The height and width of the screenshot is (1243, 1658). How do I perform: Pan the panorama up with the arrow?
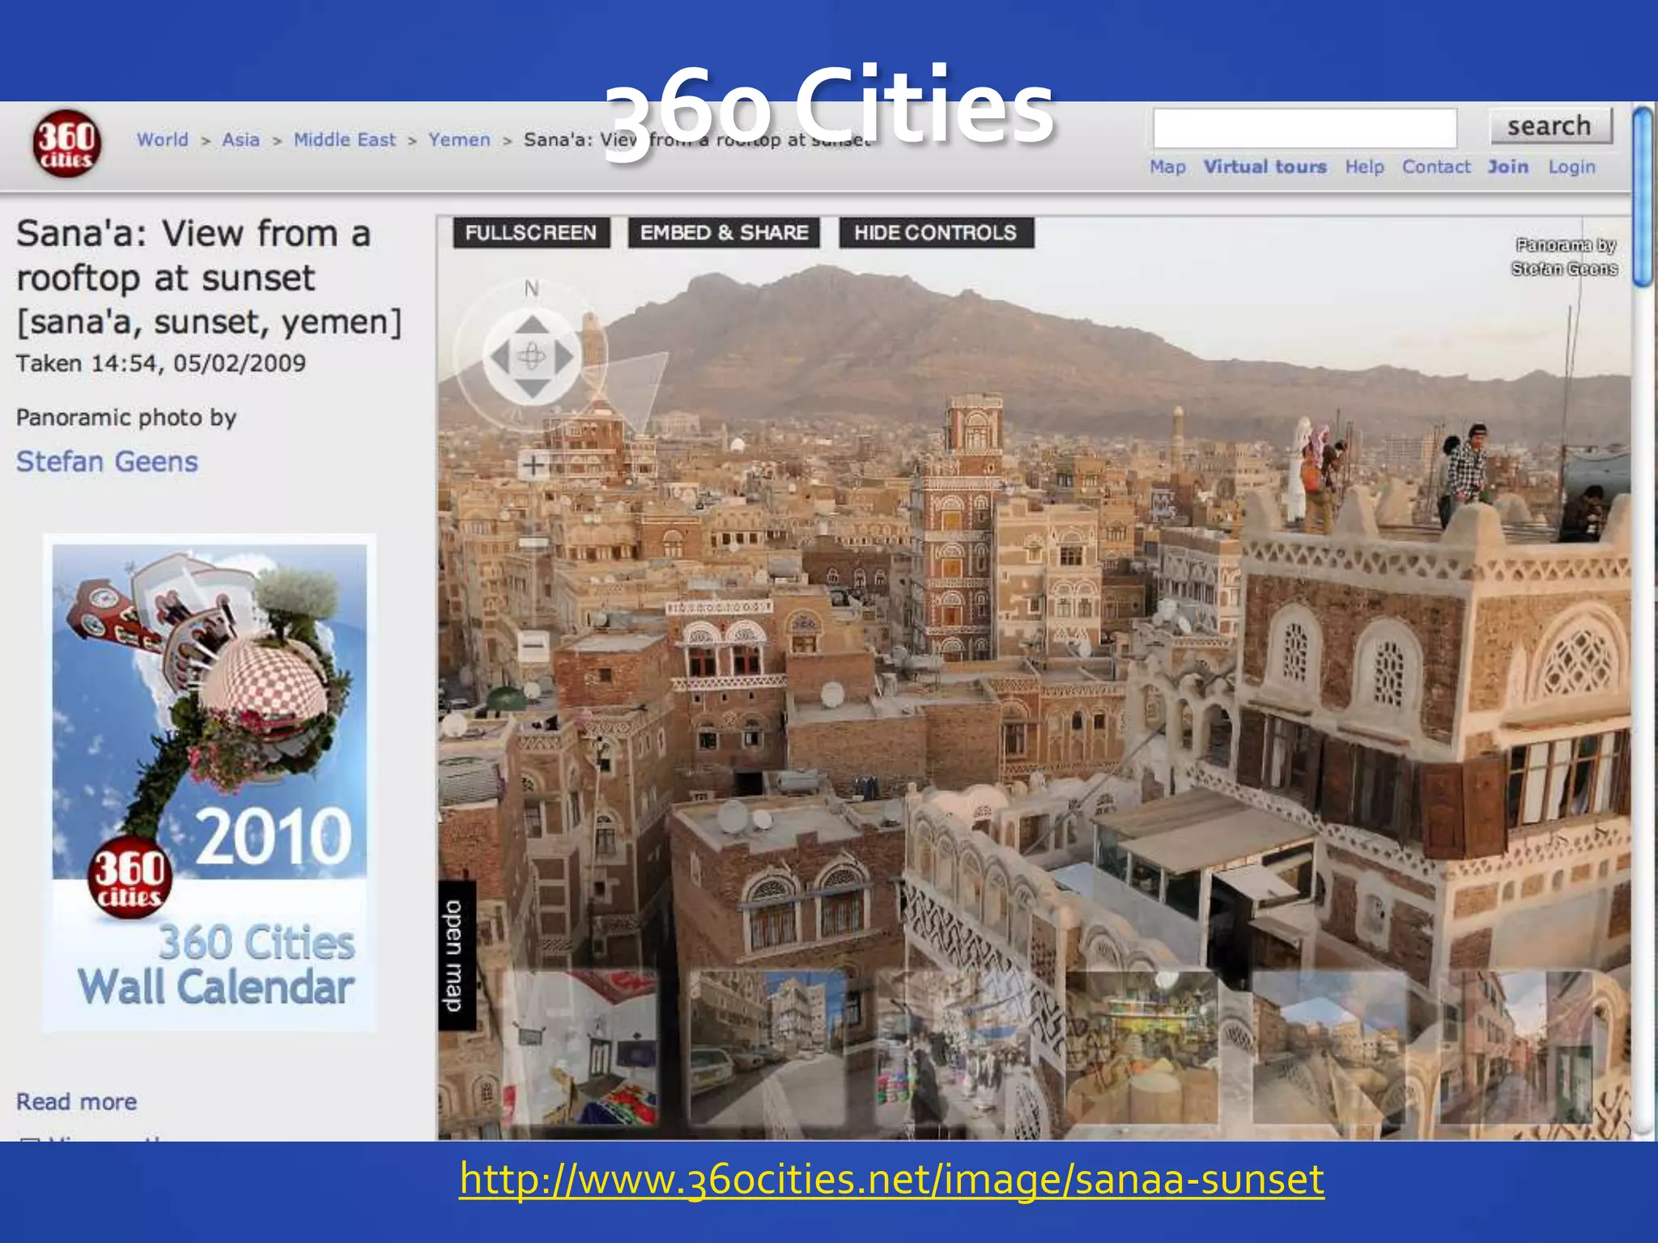click(532, 325)
